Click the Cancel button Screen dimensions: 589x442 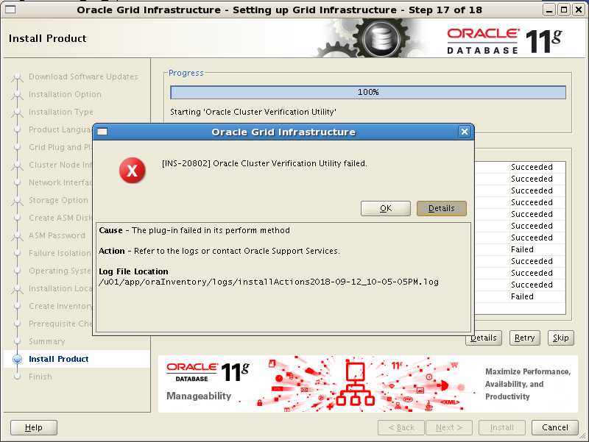click(x=554, y=427)
